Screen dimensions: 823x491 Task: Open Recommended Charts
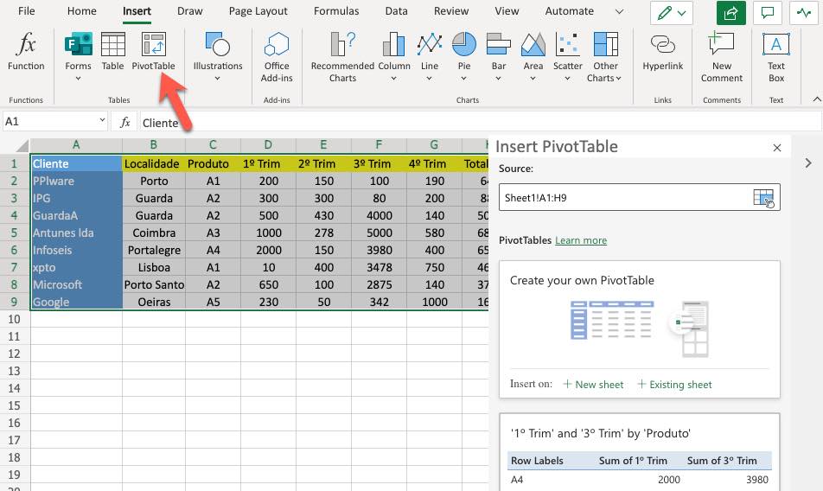point(342,57)
